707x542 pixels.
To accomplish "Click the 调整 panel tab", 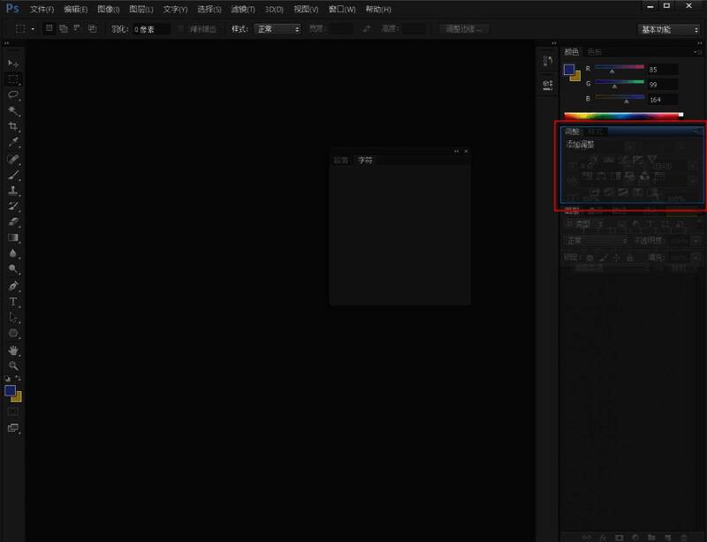I will pos(573,132).
